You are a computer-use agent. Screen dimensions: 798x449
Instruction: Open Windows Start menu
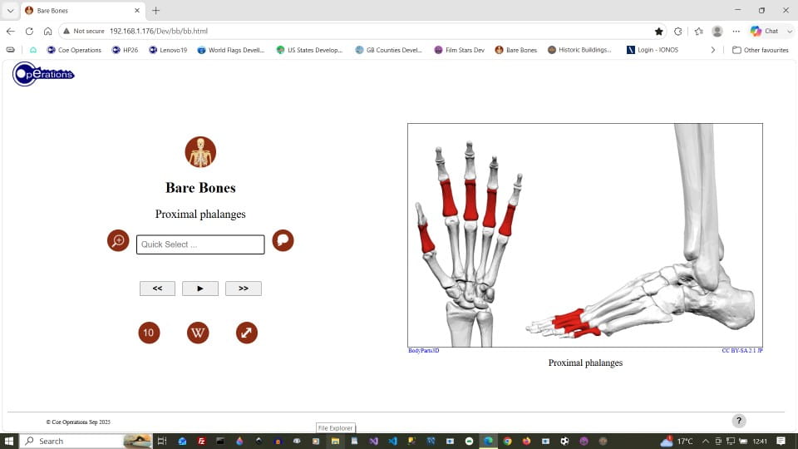[x=8, y=441]
